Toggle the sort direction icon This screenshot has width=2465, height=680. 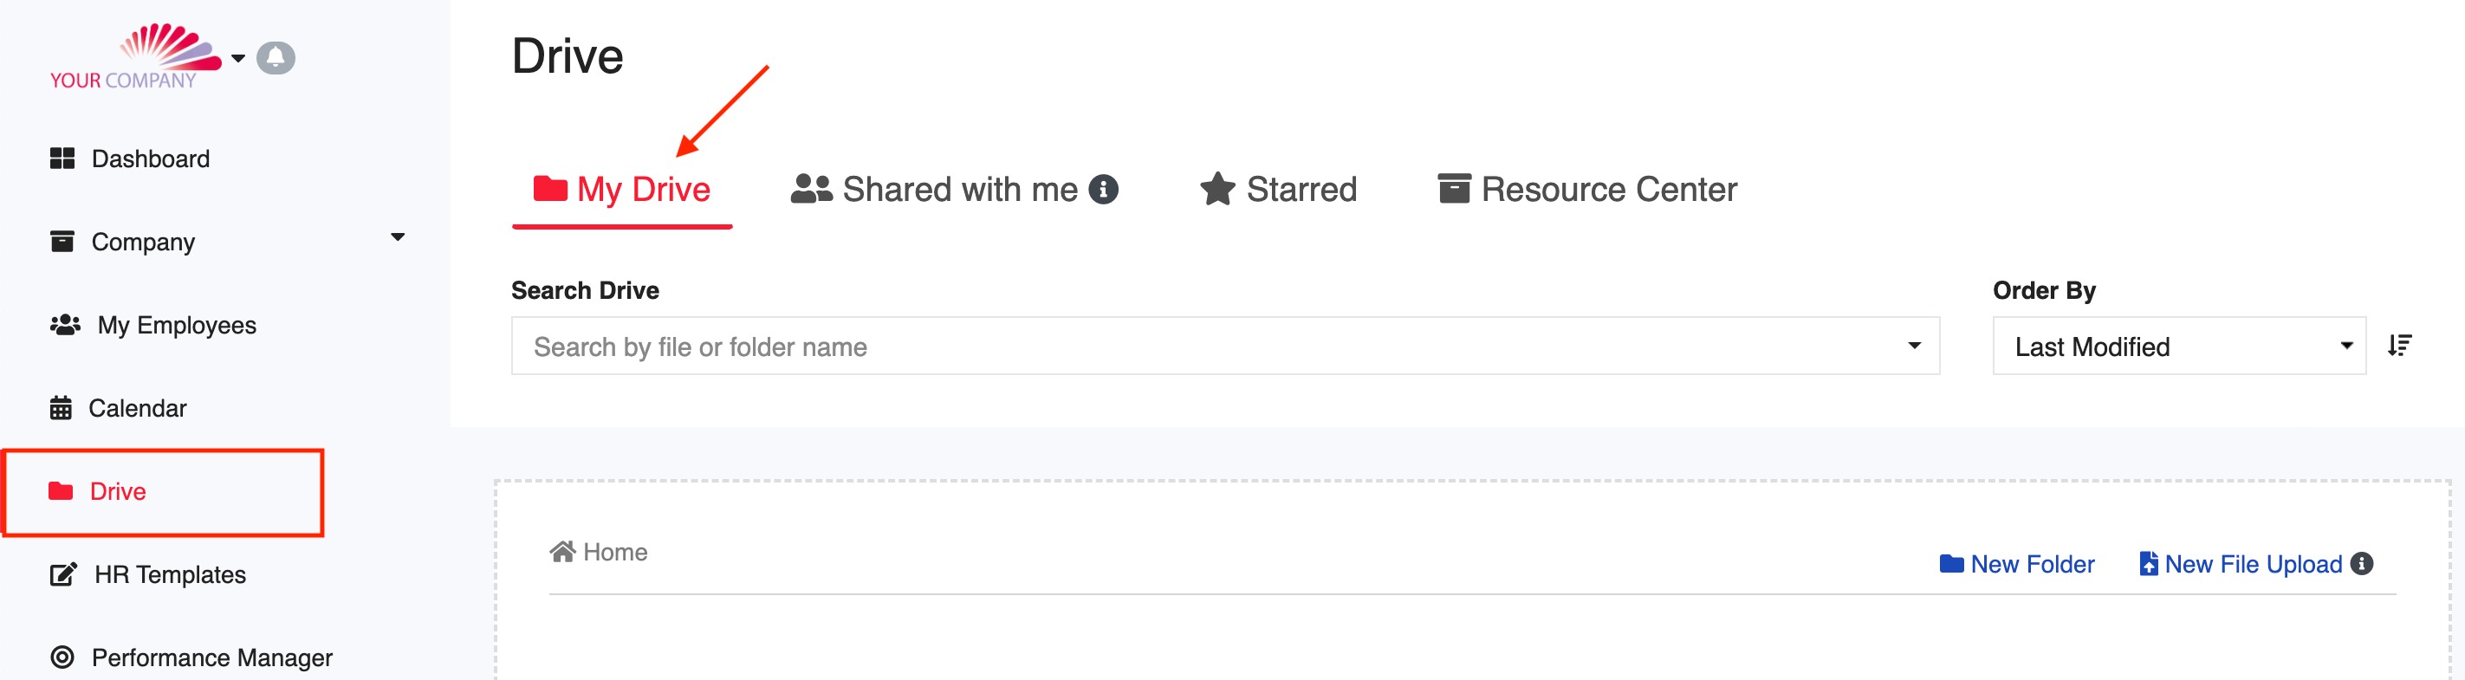click(2399, 346)
